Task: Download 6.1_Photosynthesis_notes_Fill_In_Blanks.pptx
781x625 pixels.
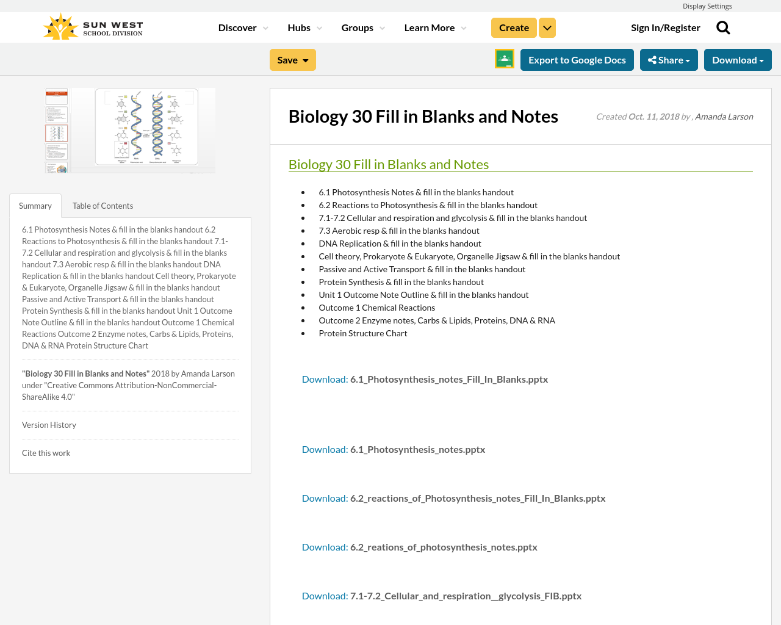Action: coord(325,378)
